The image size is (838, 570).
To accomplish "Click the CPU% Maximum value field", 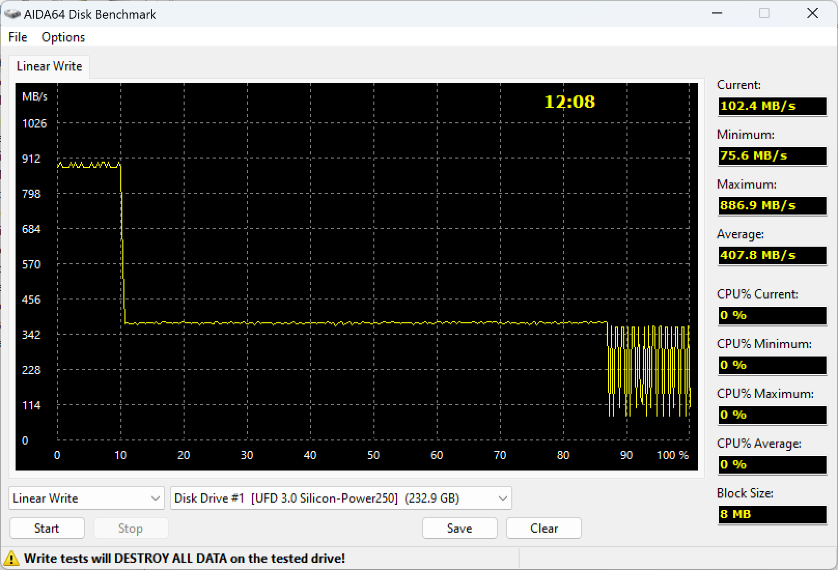I will [772, 415].
